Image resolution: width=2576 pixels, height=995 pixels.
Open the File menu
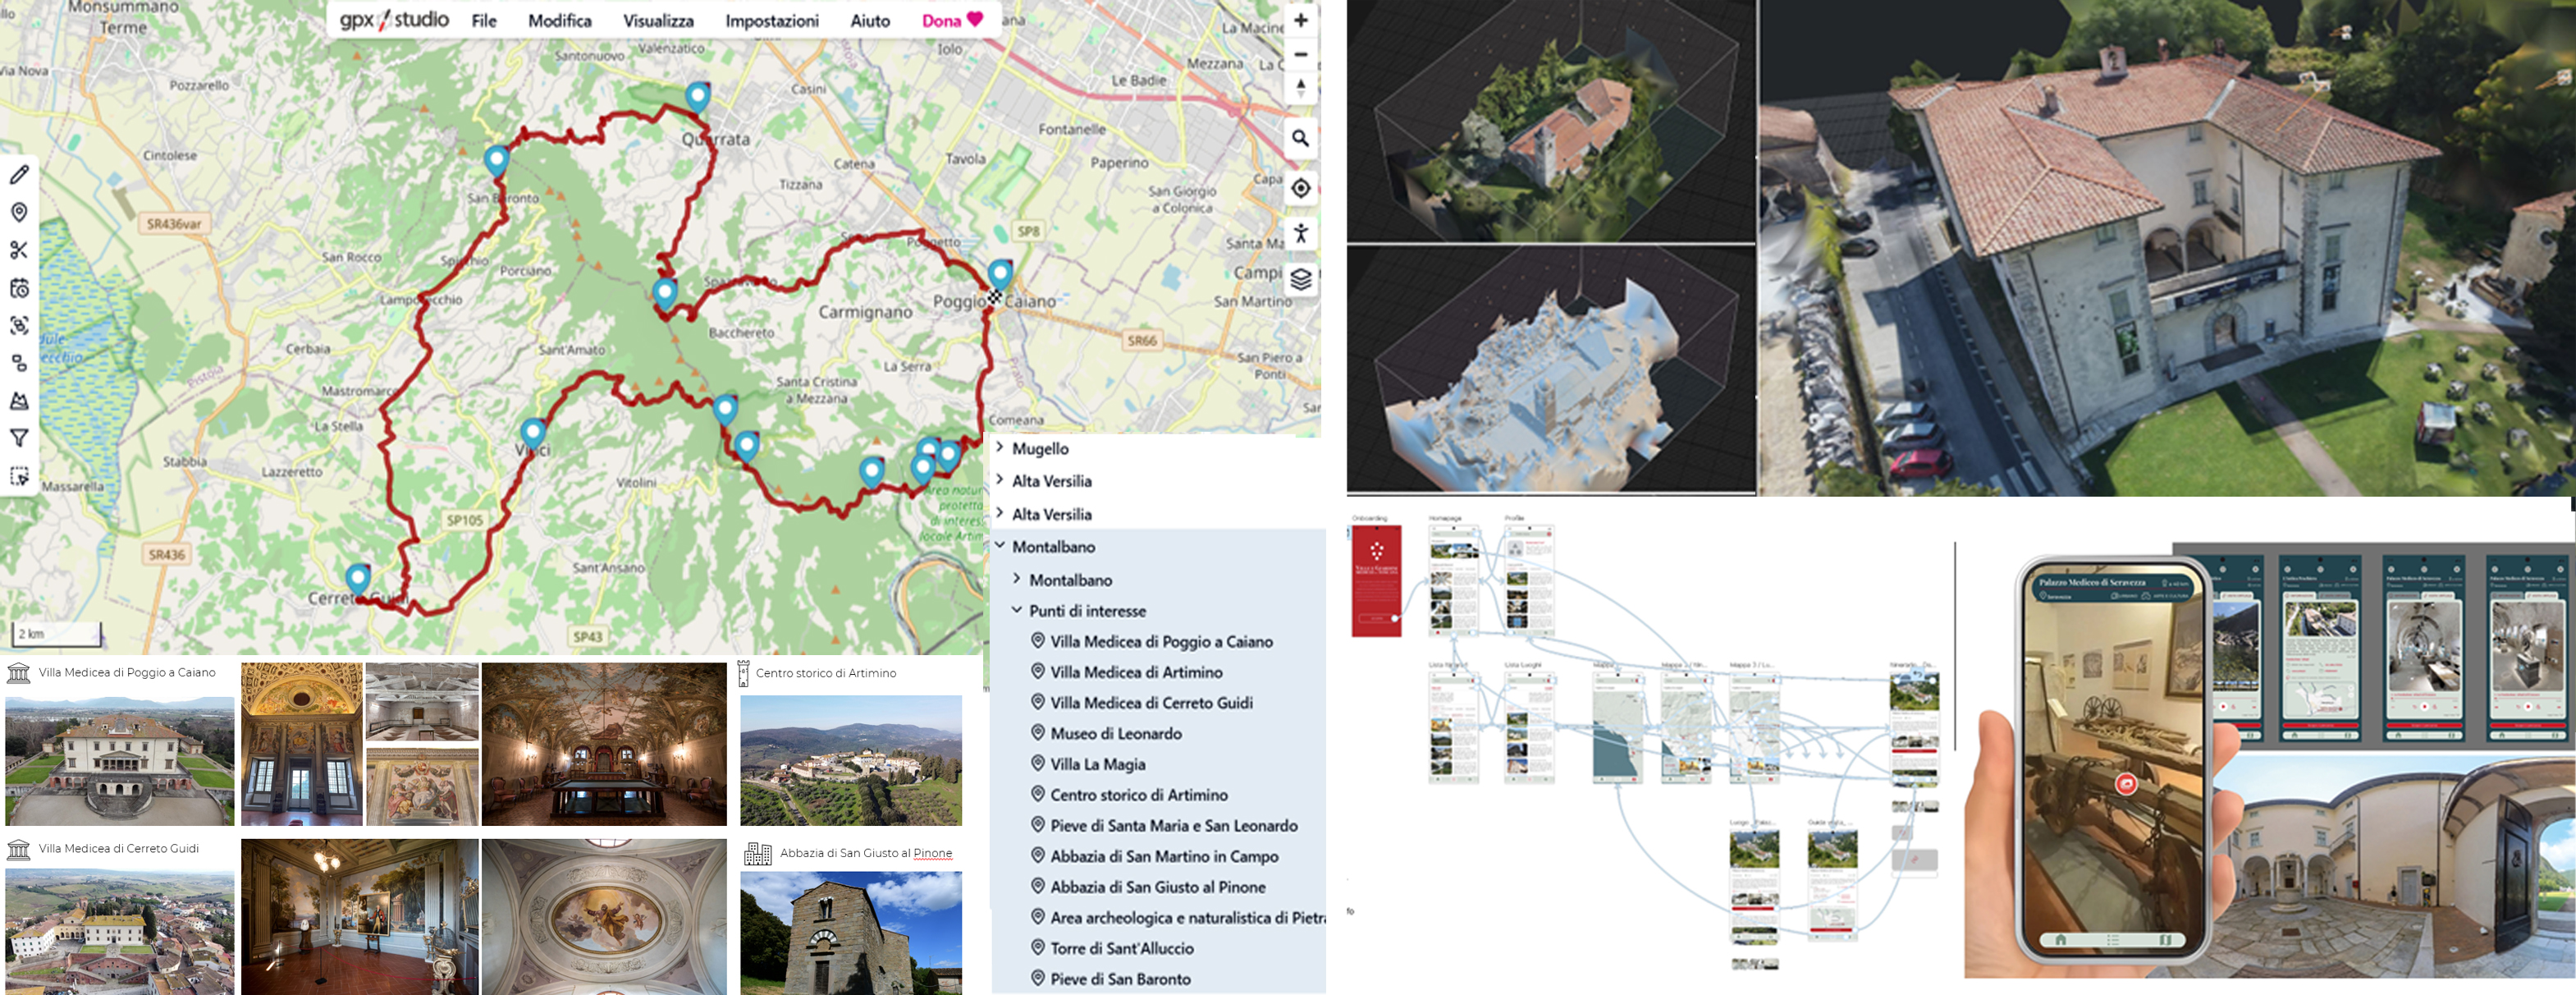(x=484, y=21)
